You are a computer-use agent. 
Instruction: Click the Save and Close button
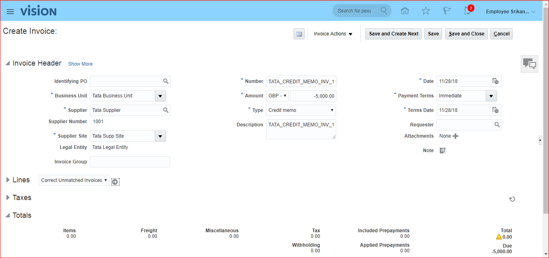click(466, 34)
